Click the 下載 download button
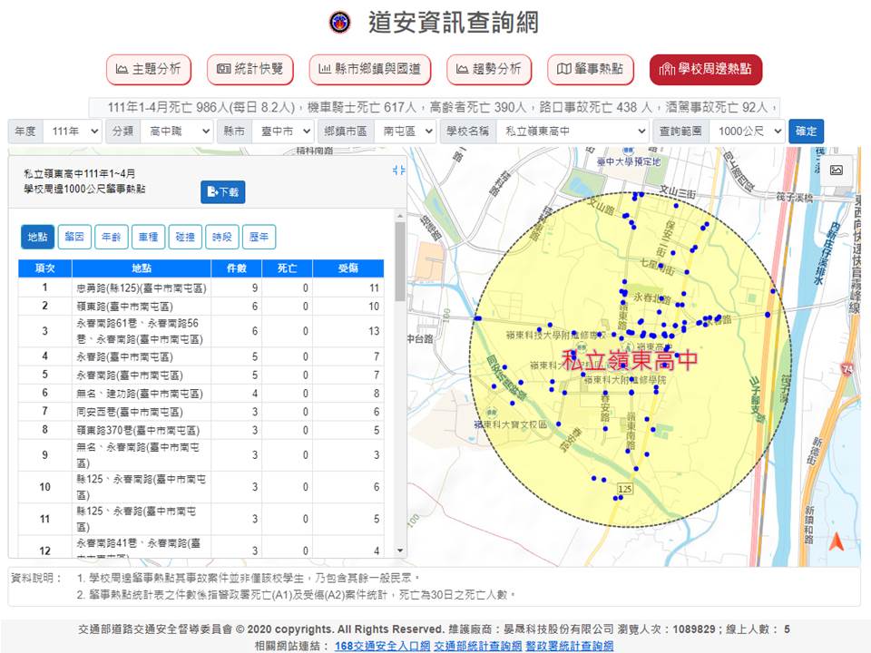Screen dimensions: 871x653 tap(223, 192)
